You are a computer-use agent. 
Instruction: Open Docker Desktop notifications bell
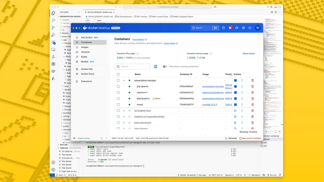230,28
